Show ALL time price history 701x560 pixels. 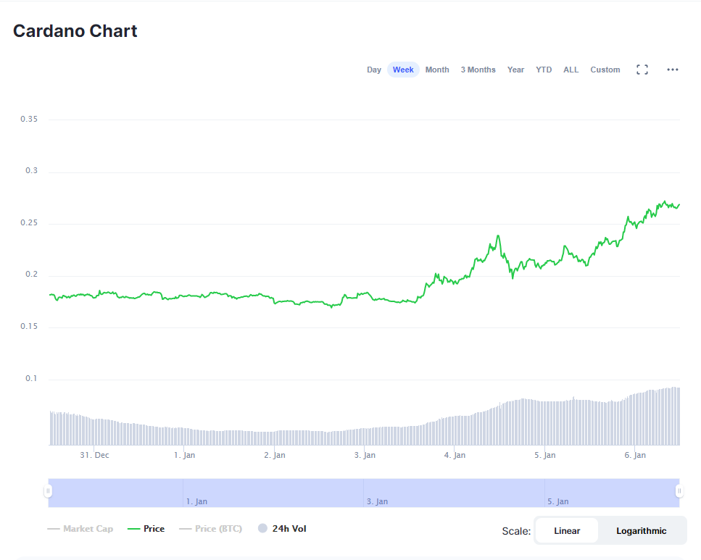[571, 70]
